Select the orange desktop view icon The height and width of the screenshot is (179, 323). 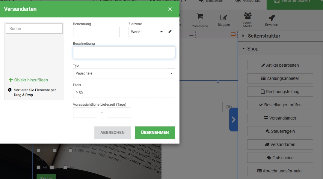click(x=233, y=35)
